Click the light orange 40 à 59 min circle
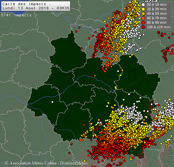Image resolution: width=174 pixels, height=167 pixels. [143, 13]
